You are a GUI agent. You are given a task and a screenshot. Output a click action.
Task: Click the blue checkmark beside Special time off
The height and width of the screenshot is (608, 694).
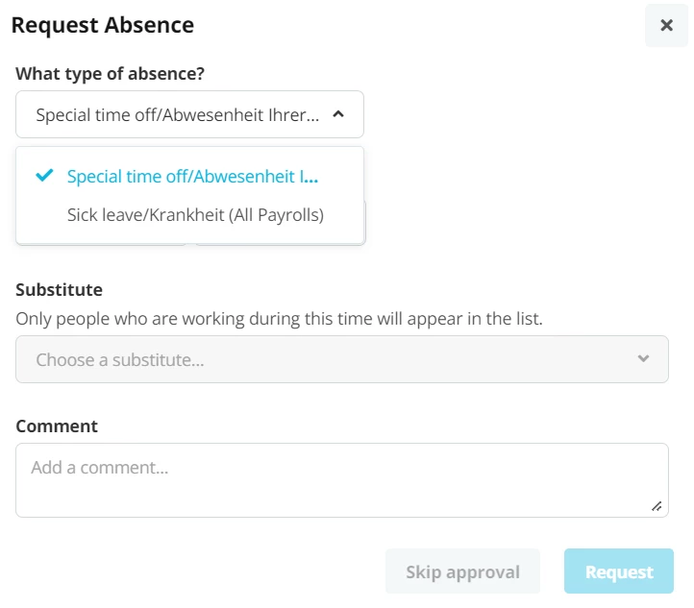pos(44,175)
